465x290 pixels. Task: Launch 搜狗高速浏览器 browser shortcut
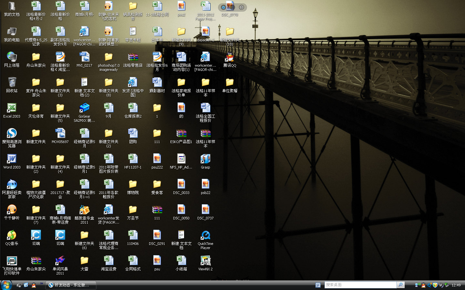pyautogui.click(x=12, y=134)
